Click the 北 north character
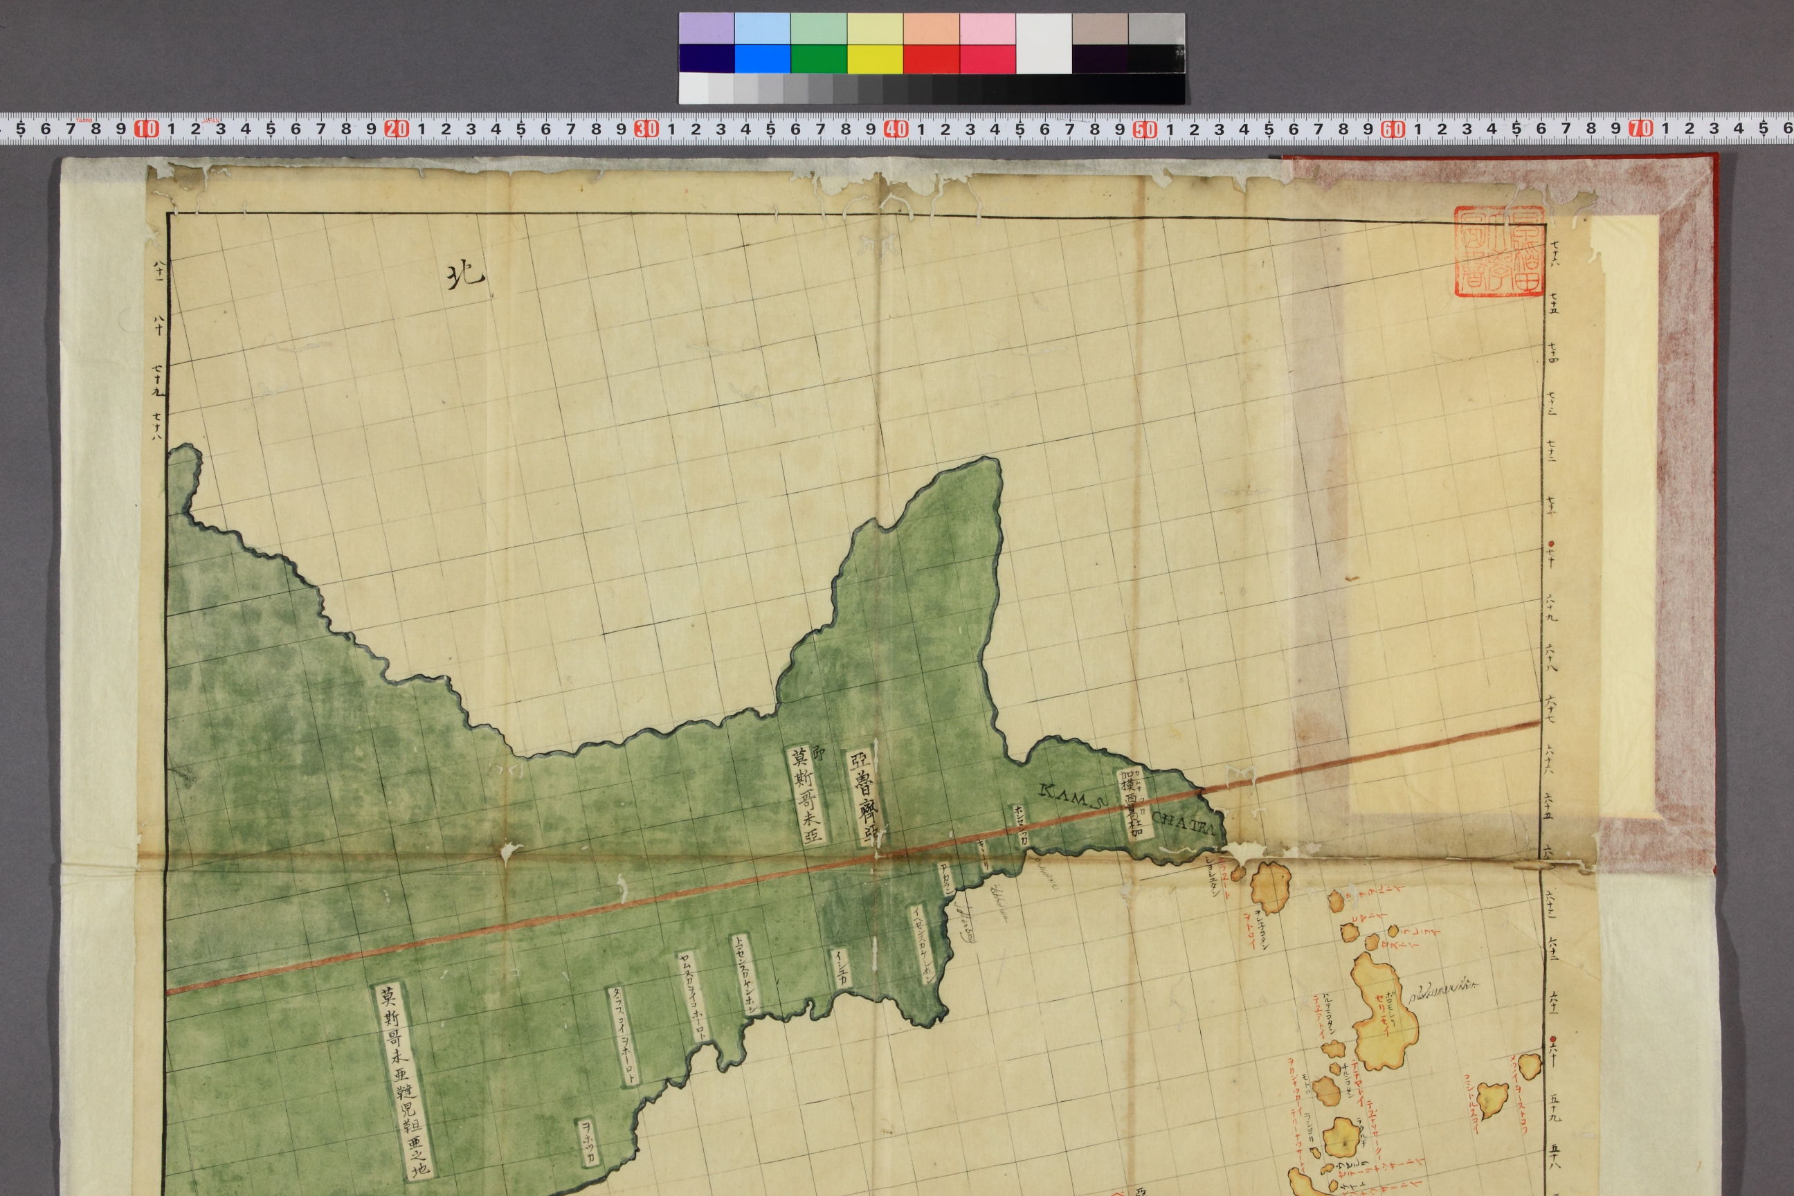 (x=465, y=276)
